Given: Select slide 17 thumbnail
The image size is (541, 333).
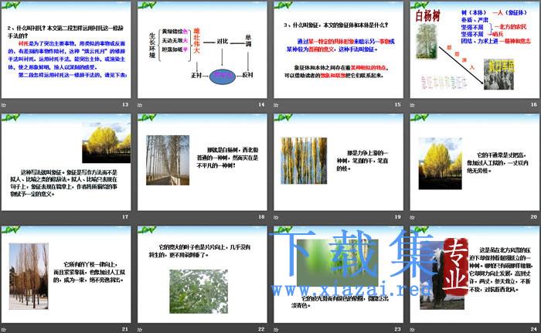Looking at the screenshot, I should [66, 162].
